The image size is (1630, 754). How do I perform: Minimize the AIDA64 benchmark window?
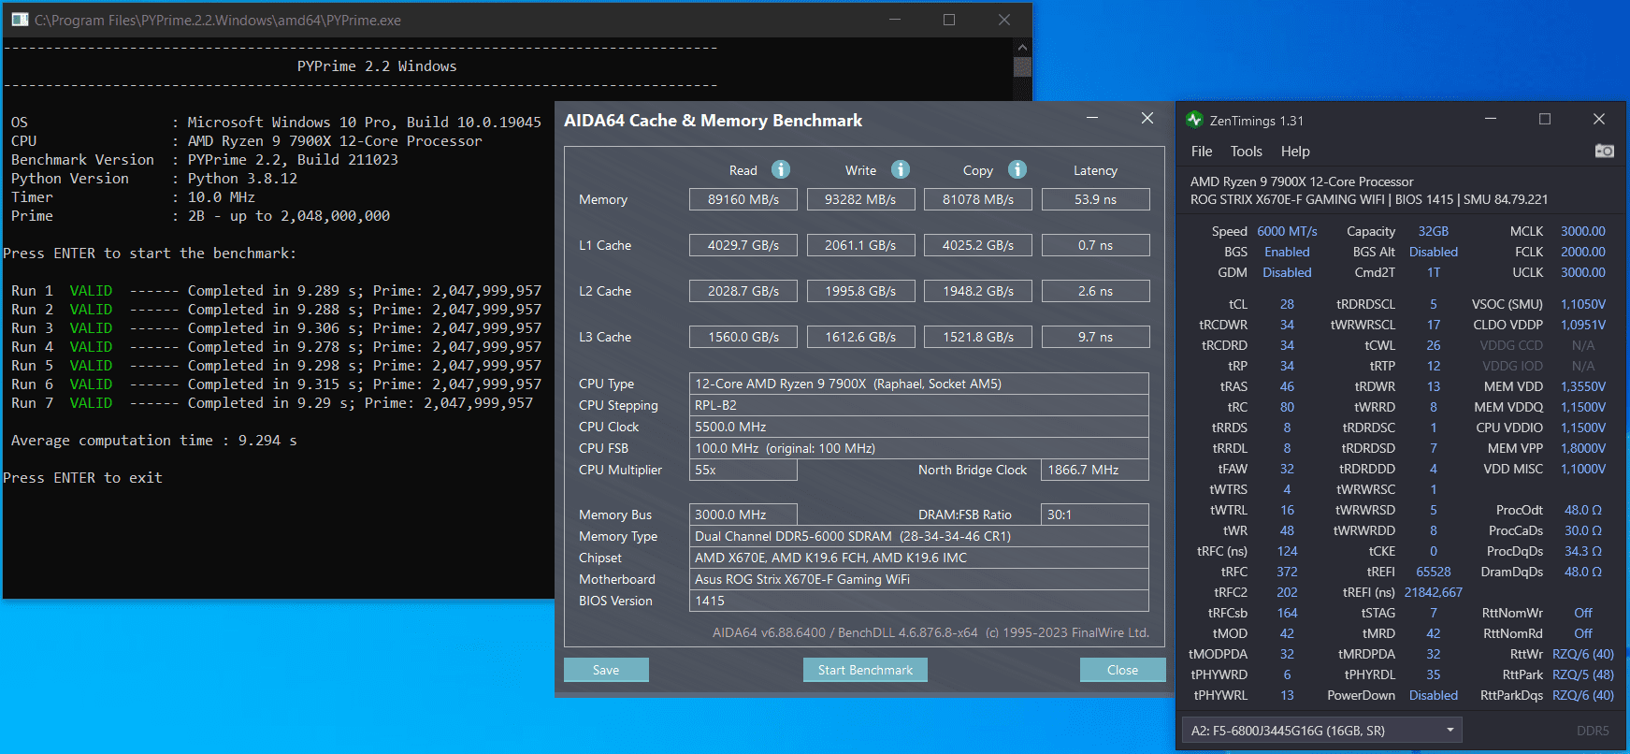click(x=1092, y=118)
